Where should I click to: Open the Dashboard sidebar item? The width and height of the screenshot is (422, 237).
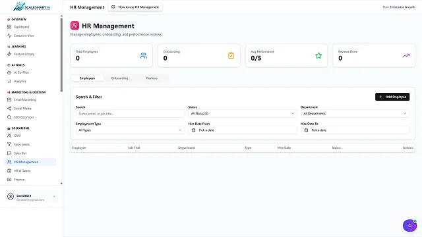pos(30,27)
